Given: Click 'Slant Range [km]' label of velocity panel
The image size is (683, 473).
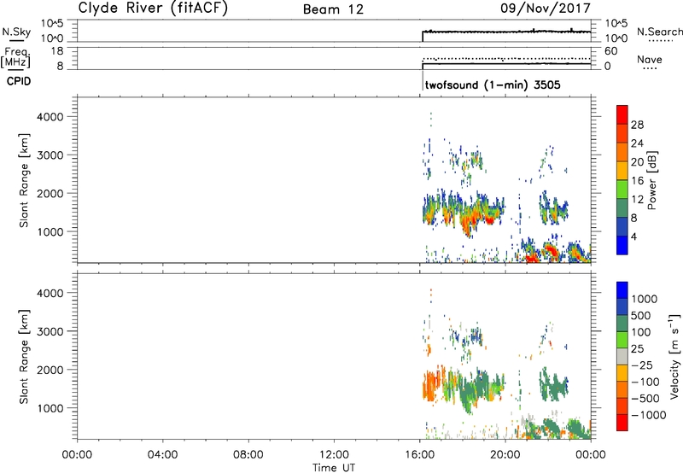Looking at the screenshot, I should 24,357.
